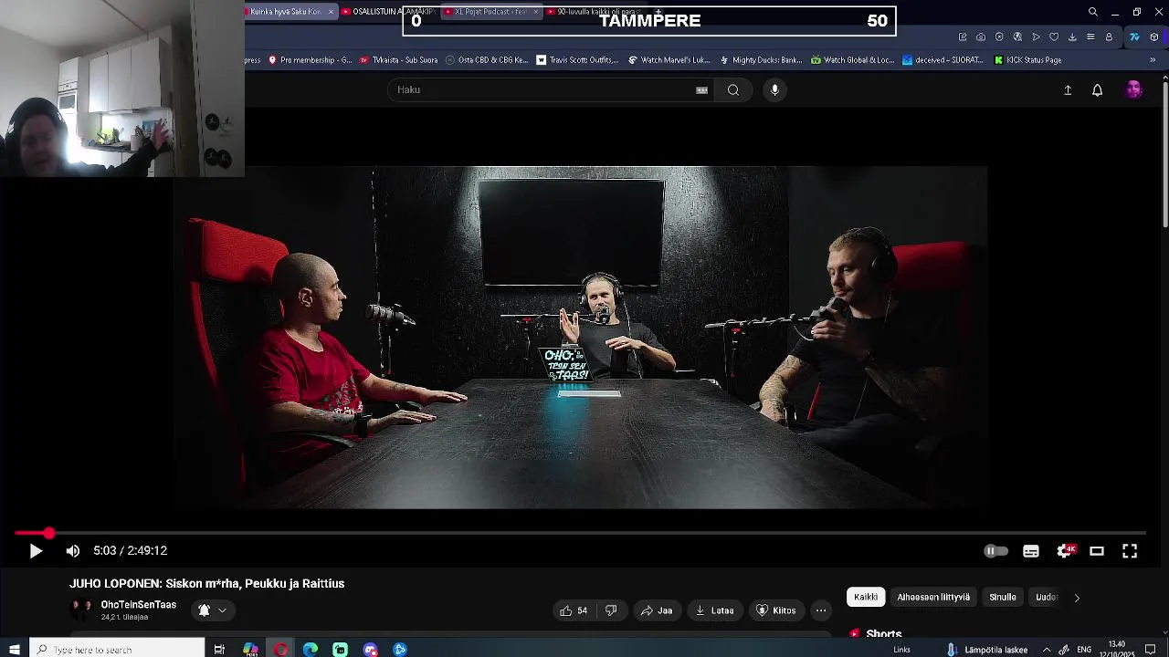This screenshot has height=657, width=1169.
Task: Open the browser profile person icon
Action: (1109, 37)
